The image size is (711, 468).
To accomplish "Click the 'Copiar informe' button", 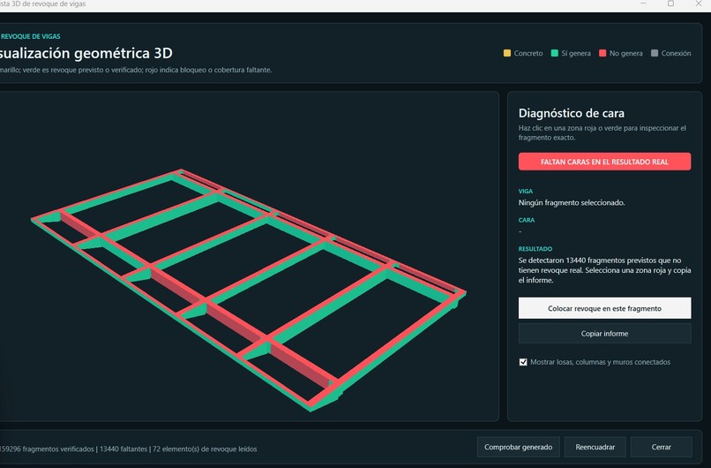I will pyautogui.click(x=604, y=334).
